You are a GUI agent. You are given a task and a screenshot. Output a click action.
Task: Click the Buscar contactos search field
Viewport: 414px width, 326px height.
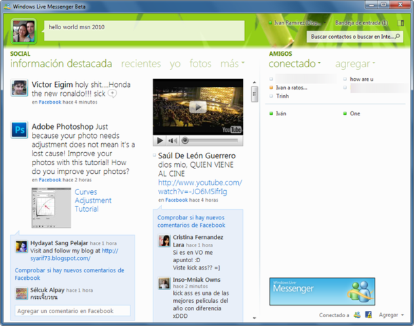click(x=355, y=37)
